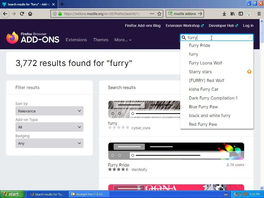Switch to escargot-msn taskbar item

(x=89, y=194)
